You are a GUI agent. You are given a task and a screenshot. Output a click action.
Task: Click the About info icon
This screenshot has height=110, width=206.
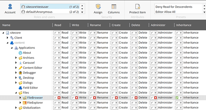[x=20, y=53]
